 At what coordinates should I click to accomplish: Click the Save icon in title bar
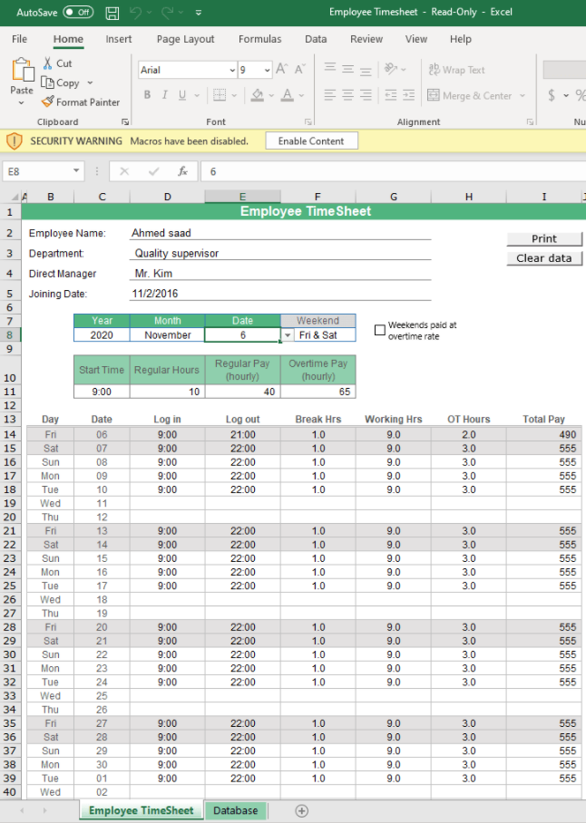pyautogui.click(x=112, y=13)
